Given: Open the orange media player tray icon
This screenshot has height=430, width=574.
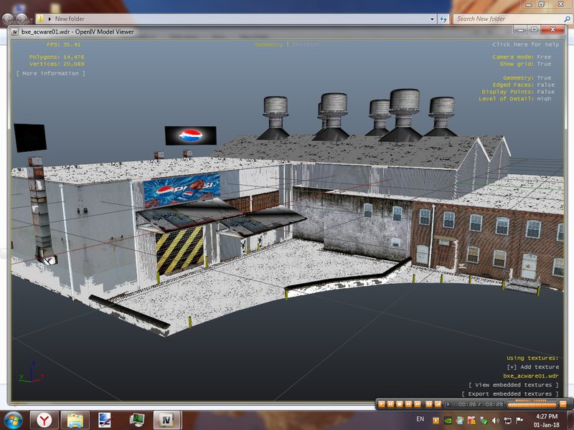Looking at the screenshot, I should pos(436,420).
